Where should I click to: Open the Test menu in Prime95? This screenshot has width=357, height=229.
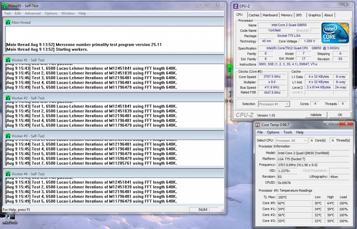coord(7,13)
